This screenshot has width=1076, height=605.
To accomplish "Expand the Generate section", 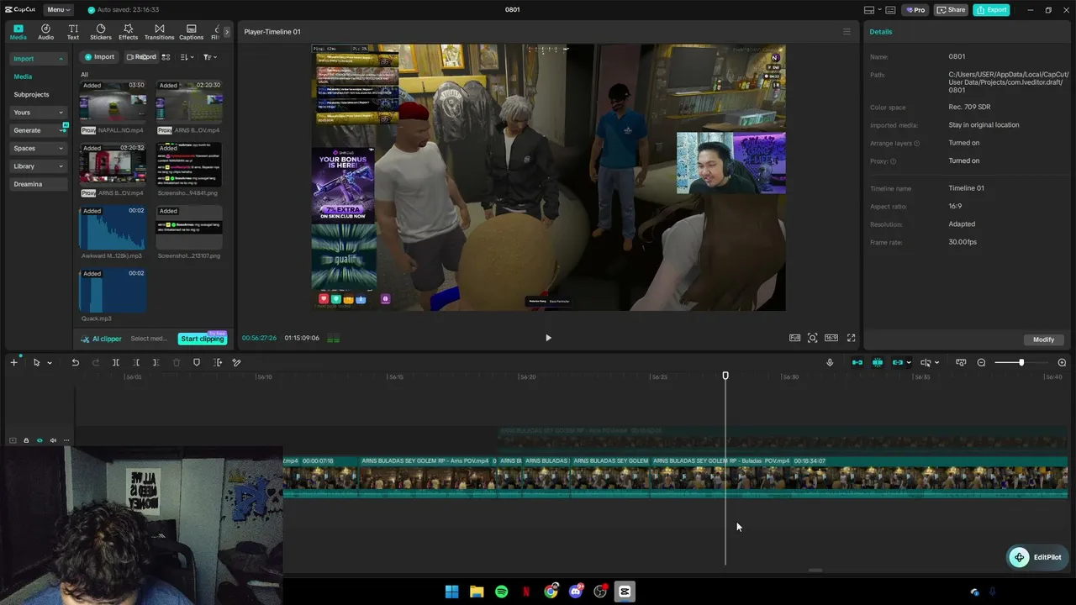I will click(x=38, y=130).
